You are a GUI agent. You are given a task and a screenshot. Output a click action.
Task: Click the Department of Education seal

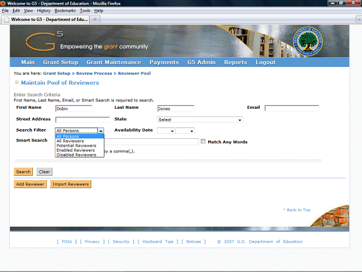(x=308, y=41)
